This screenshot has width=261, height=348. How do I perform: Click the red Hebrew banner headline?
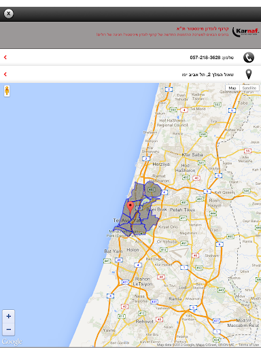coord(203,29)
